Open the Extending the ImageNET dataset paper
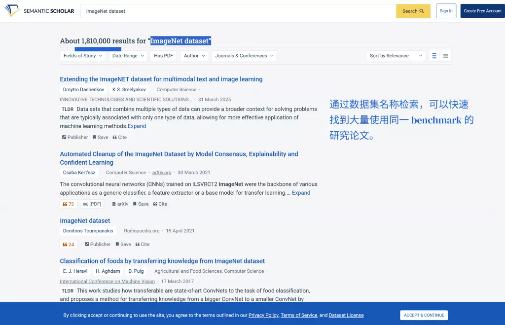Image resolution: width=505 pixels, height=325 pixels. pos(161,79)
